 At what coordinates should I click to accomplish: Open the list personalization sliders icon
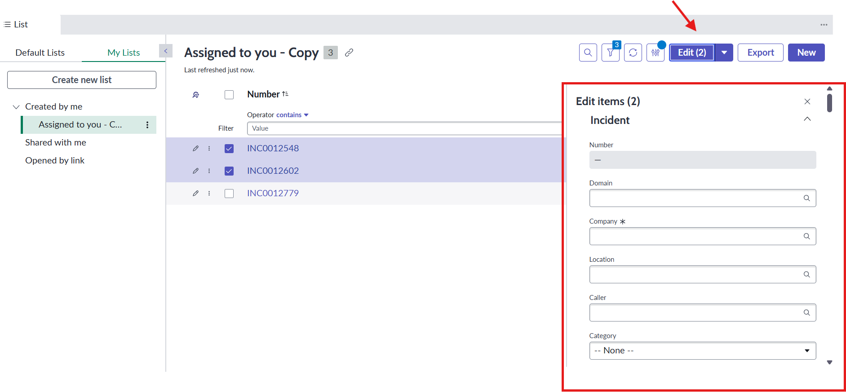click(x=656, y=53)
